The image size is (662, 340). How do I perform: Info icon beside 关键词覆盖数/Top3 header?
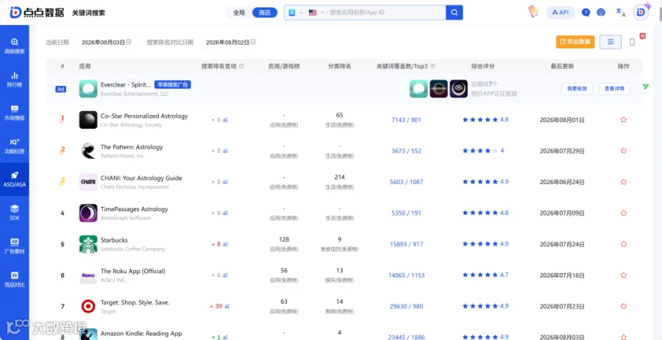click(x=433, y=66)
